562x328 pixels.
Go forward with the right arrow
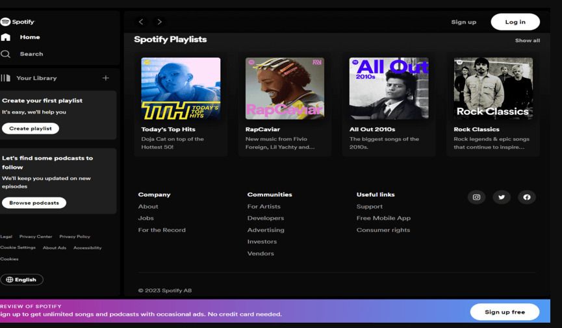[x=160, y=22]
